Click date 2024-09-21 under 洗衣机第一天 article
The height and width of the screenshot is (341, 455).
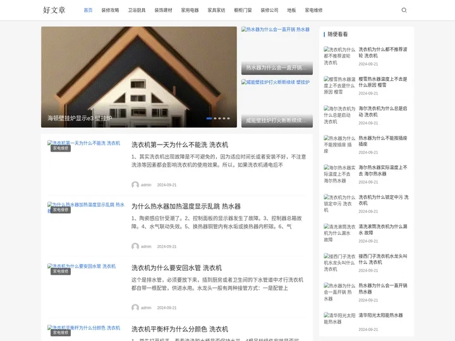point(167,184)
